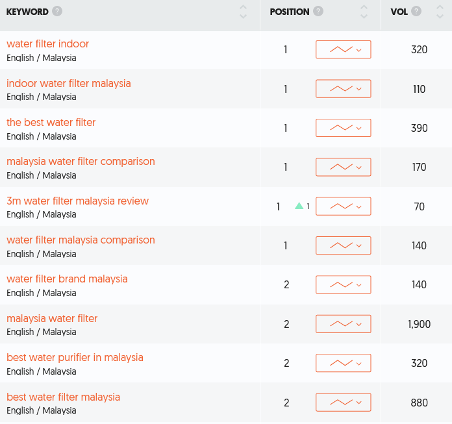Click volume value 1,900
The width and height of the screenshot is (452, 424).
click(x=419, y=324)
